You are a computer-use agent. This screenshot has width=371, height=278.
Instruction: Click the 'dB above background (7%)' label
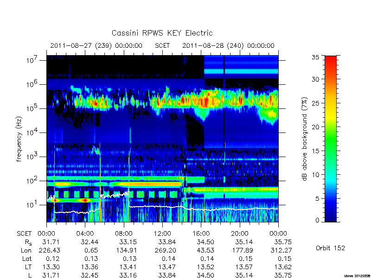(x=305, y=139)
